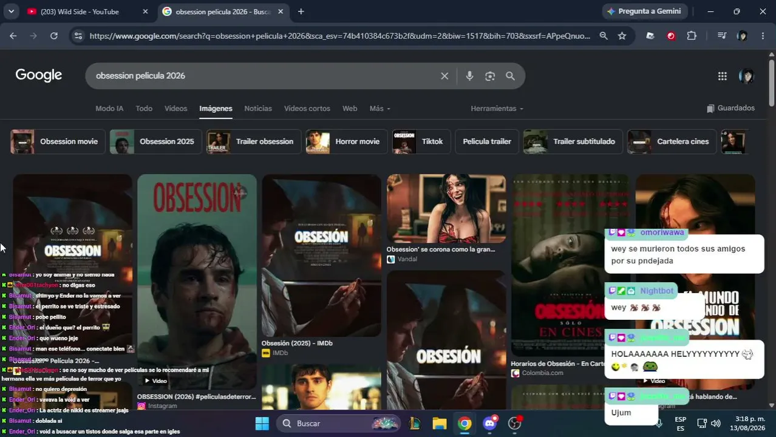776x437 pixels.
Task: Clear the Google search query
Action: [444, 76]
